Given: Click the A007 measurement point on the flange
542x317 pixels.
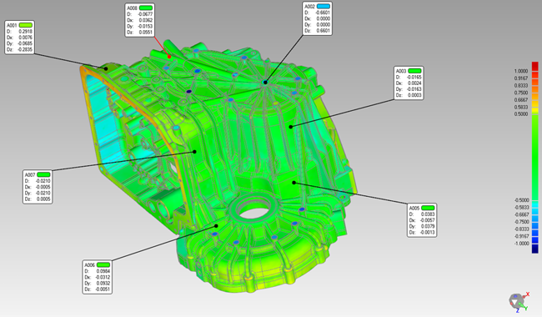Looking at the screenshot, I should pyautogui.click(x=194, y=152).
